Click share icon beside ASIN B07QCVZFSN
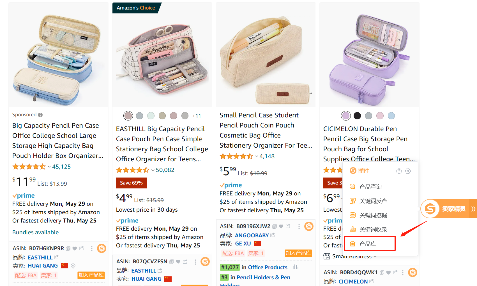 point(185,262)
